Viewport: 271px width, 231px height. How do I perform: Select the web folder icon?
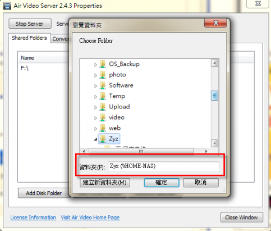[x=103, y=128]
